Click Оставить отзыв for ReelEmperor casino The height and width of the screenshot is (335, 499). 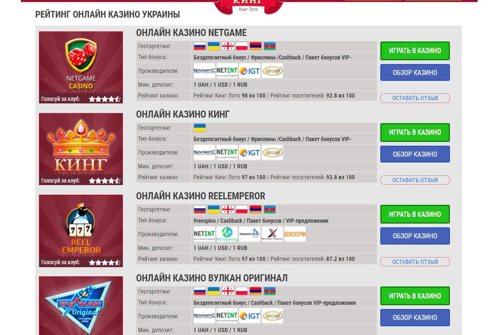(415, 262)
